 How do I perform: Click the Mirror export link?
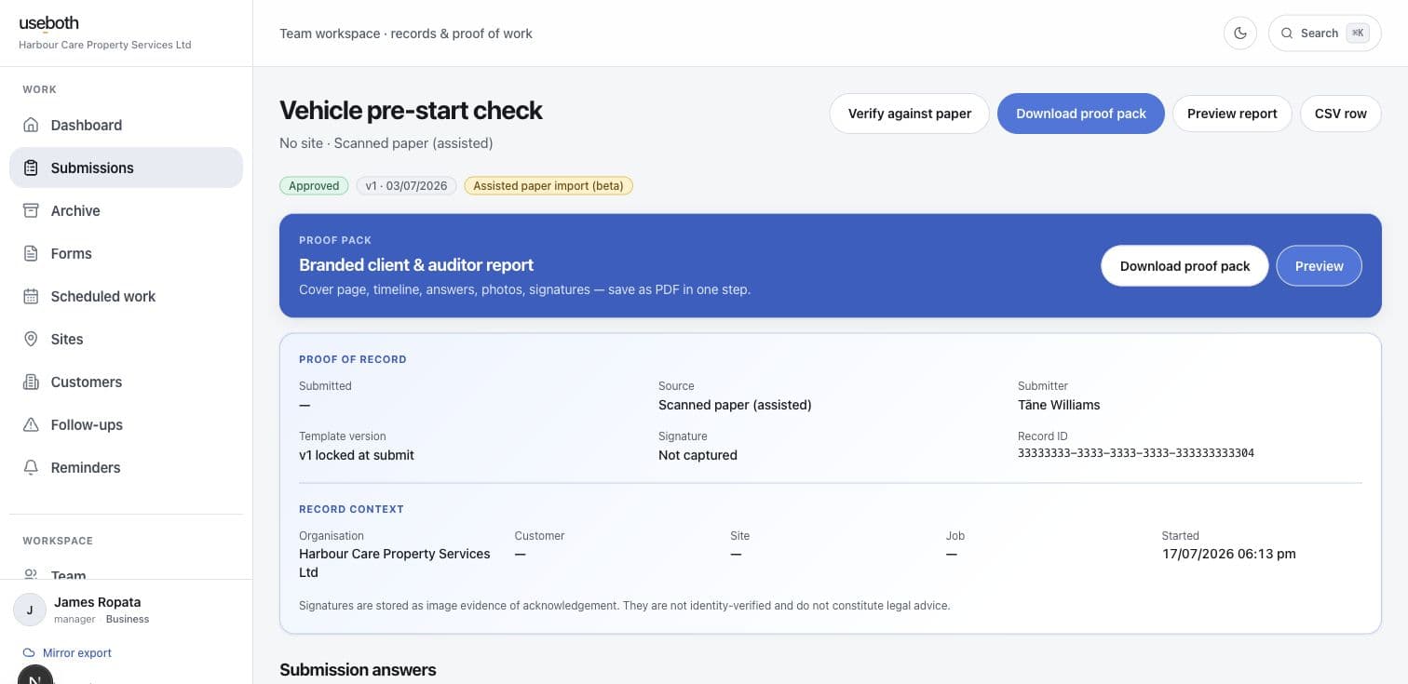click(67, 652)
